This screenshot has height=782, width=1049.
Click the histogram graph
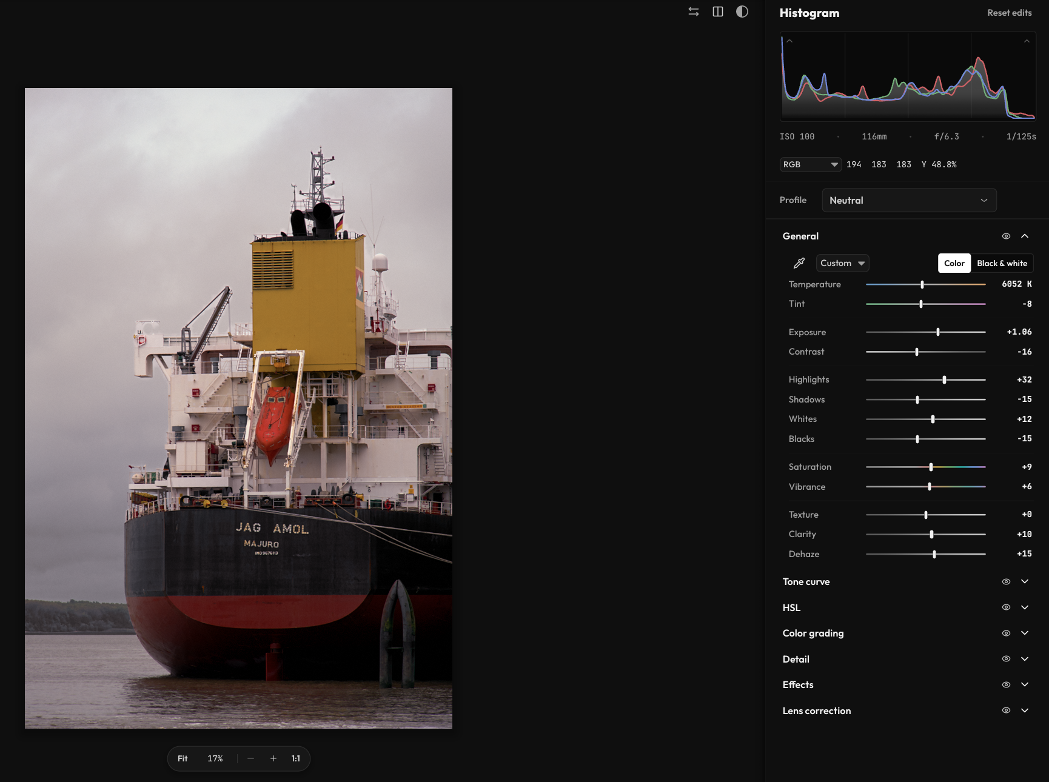(x=908, y=76)
